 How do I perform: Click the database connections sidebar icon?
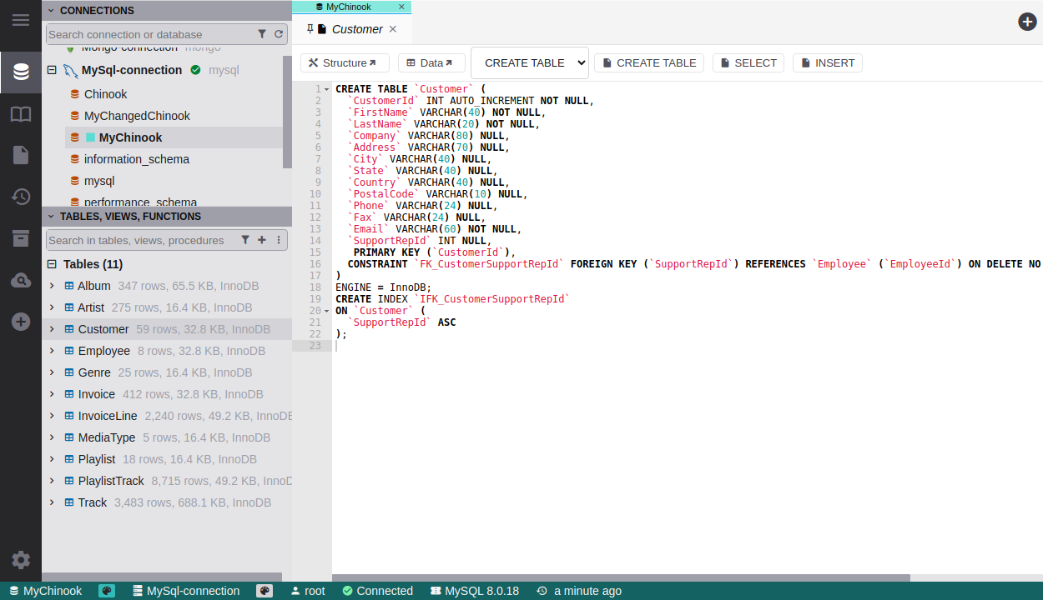pyautogui.click(x=21, y=72)
